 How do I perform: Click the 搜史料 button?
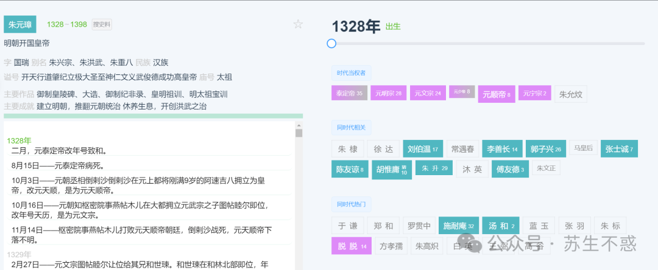(102, 24)
